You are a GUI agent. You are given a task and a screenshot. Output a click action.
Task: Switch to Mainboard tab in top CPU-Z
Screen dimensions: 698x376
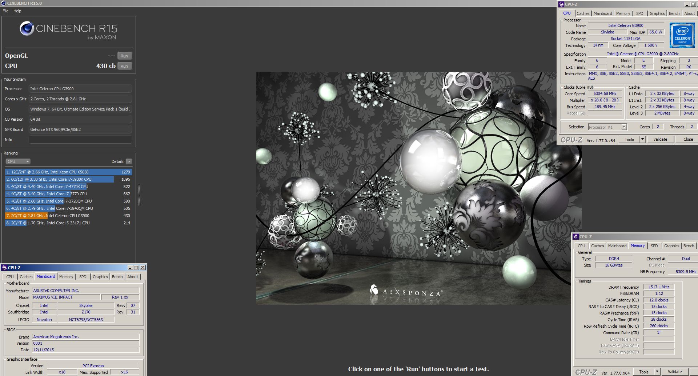click(602, 13)
